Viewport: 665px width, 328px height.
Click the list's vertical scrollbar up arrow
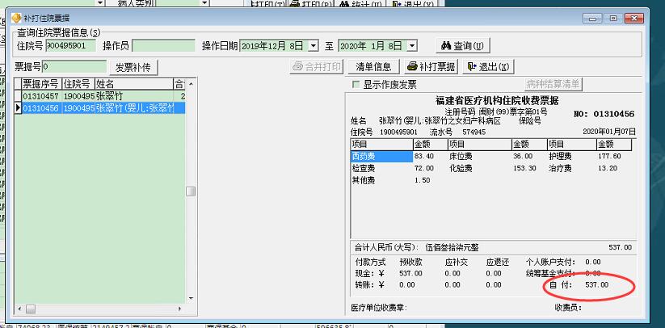191,84
